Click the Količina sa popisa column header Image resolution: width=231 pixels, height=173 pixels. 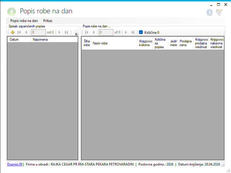[161, 43]
